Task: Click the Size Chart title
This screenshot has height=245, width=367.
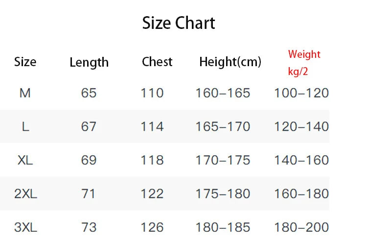Action: click(179, 23)
